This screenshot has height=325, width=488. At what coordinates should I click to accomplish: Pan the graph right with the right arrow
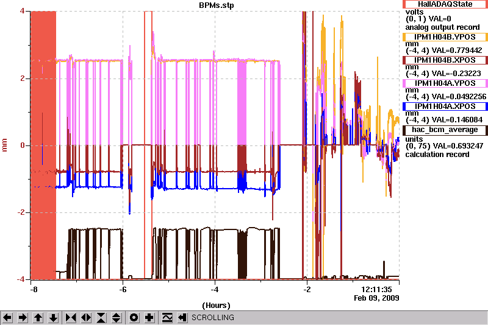23,318
